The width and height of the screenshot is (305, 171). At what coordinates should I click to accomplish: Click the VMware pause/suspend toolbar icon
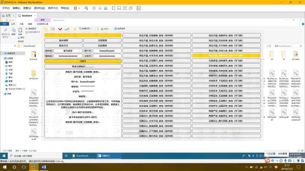[x=75, y=8]
